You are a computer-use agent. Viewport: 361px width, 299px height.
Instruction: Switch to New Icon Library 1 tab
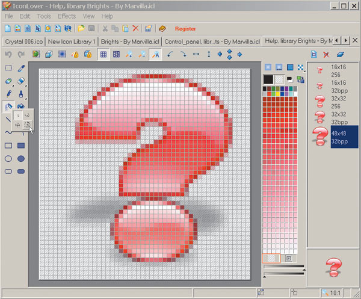(72, 42)
